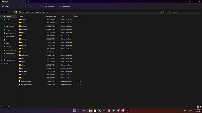Expand Сеть tree node
The width and height of the screenshot is (202, 113).
click(2, 63)
